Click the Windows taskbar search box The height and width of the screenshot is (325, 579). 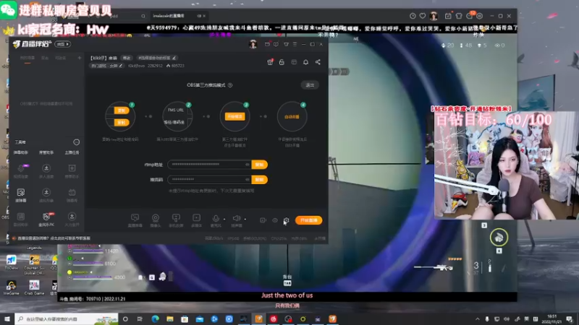(67, 318)
